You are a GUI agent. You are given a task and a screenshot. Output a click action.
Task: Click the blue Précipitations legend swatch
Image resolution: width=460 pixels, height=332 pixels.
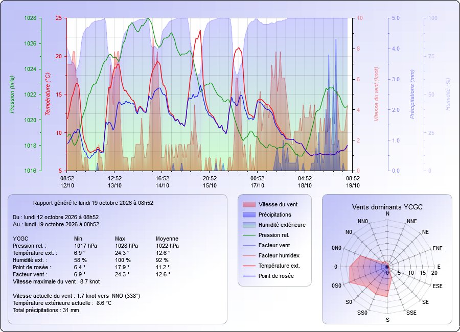tap(249, 215)
